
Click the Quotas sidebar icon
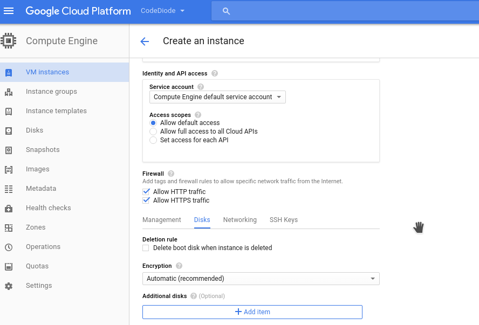click(9, 266)
